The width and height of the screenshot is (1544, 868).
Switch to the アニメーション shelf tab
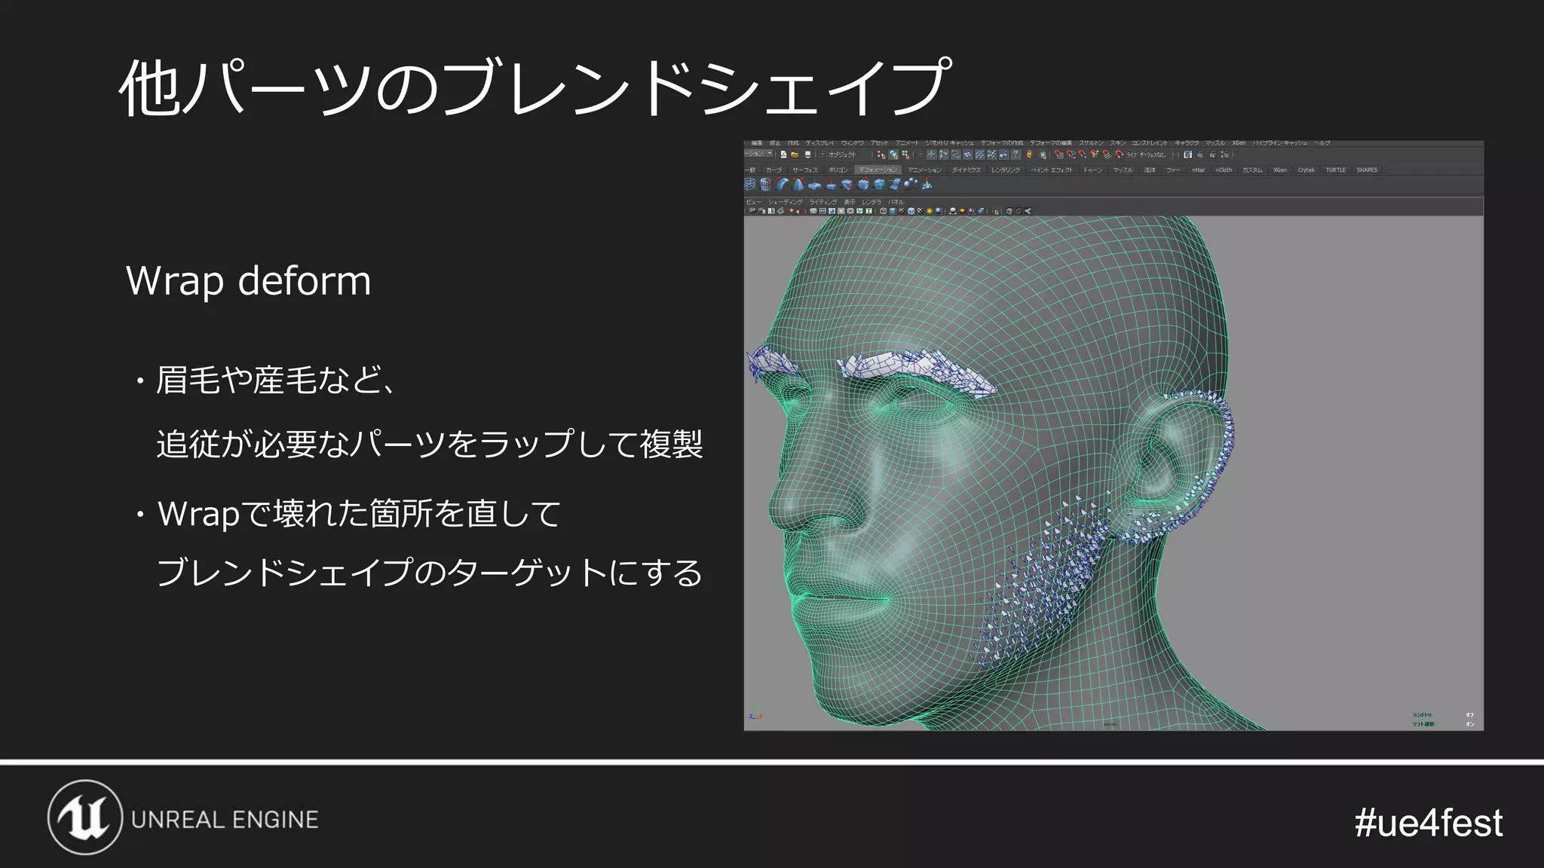click(924, 170)
